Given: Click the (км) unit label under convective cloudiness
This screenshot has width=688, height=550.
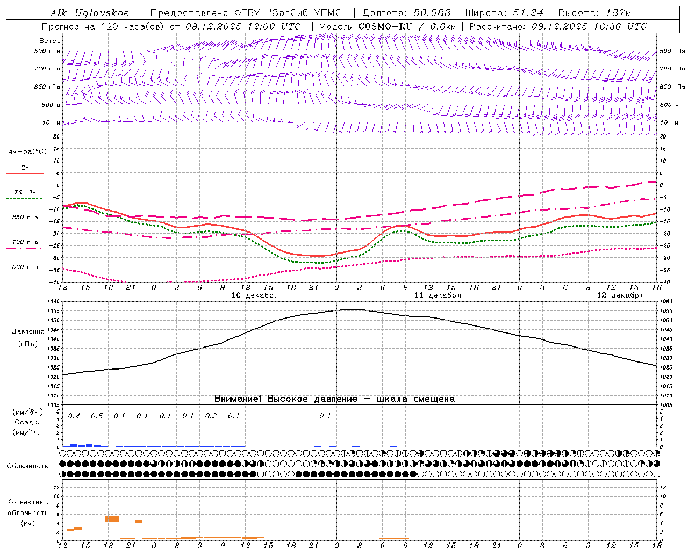Looking at the screenshot, I should [28, 523].
